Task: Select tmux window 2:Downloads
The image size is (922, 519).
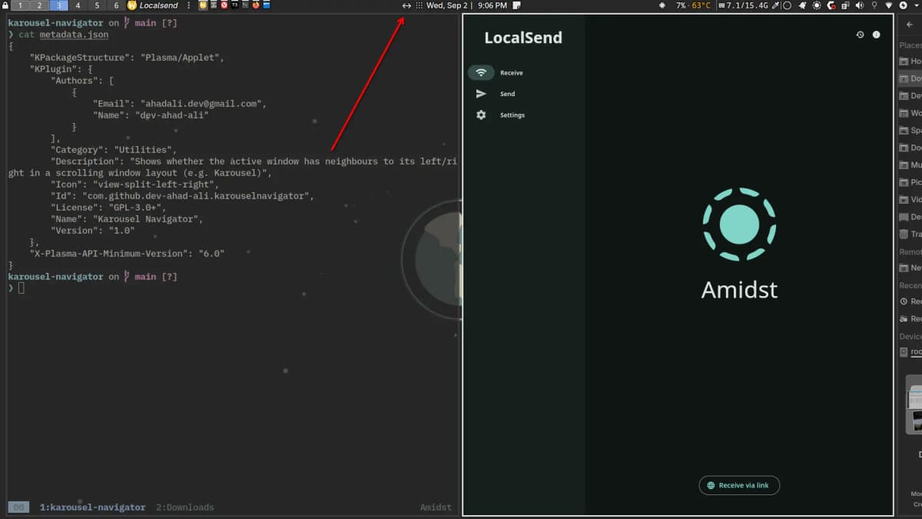Action: [185, 507]
